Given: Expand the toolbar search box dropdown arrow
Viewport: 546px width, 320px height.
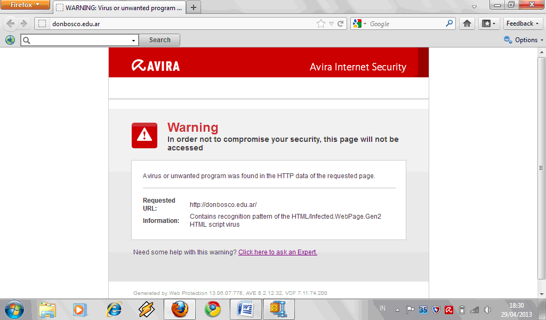Looking at the screenshot, I should pos(133,41).
